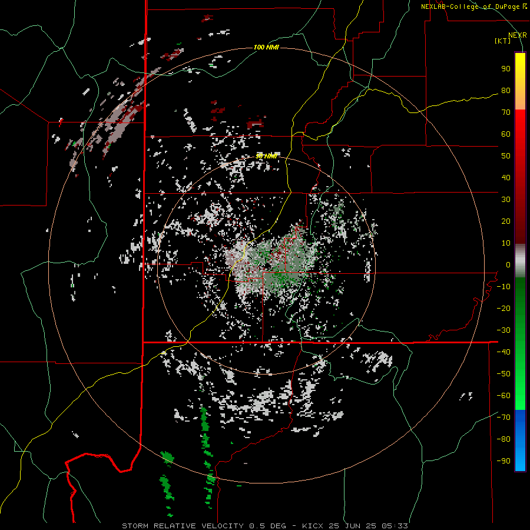Click the KICX 25 JUN 25 05:33 timestamp
The image size is (530, 530).
point(355,526)
